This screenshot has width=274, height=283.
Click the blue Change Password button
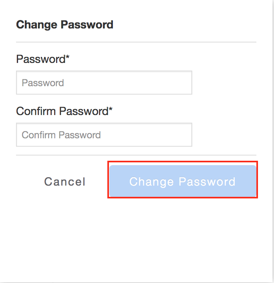point(182,181)
